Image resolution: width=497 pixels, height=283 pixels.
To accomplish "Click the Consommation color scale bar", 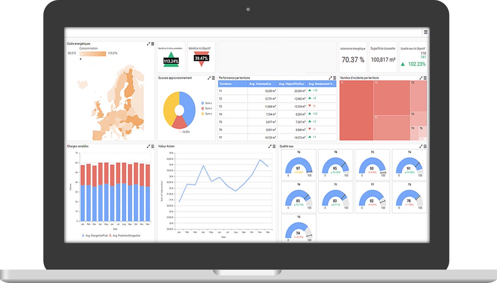I will tap(93, 53).
